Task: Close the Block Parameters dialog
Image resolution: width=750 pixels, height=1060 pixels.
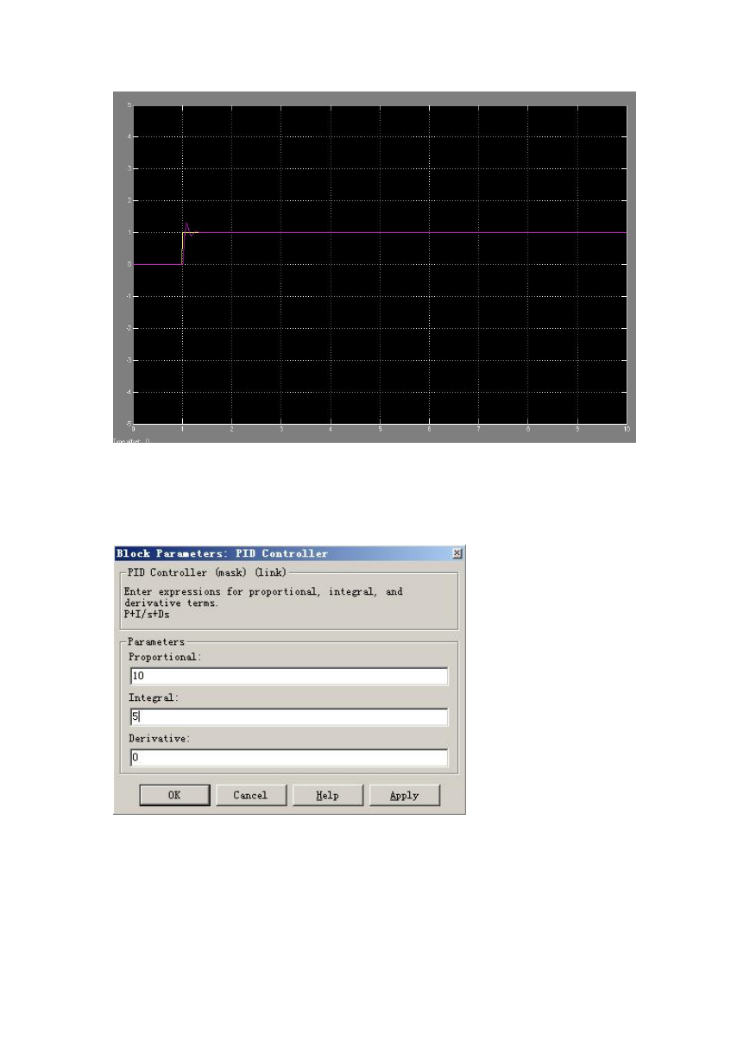Action: [457, 553]
